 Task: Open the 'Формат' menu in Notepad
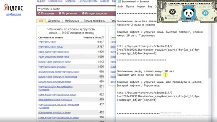coord(141,6)
